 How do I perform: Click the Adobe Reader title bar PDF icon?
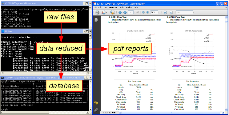(95, 3)
